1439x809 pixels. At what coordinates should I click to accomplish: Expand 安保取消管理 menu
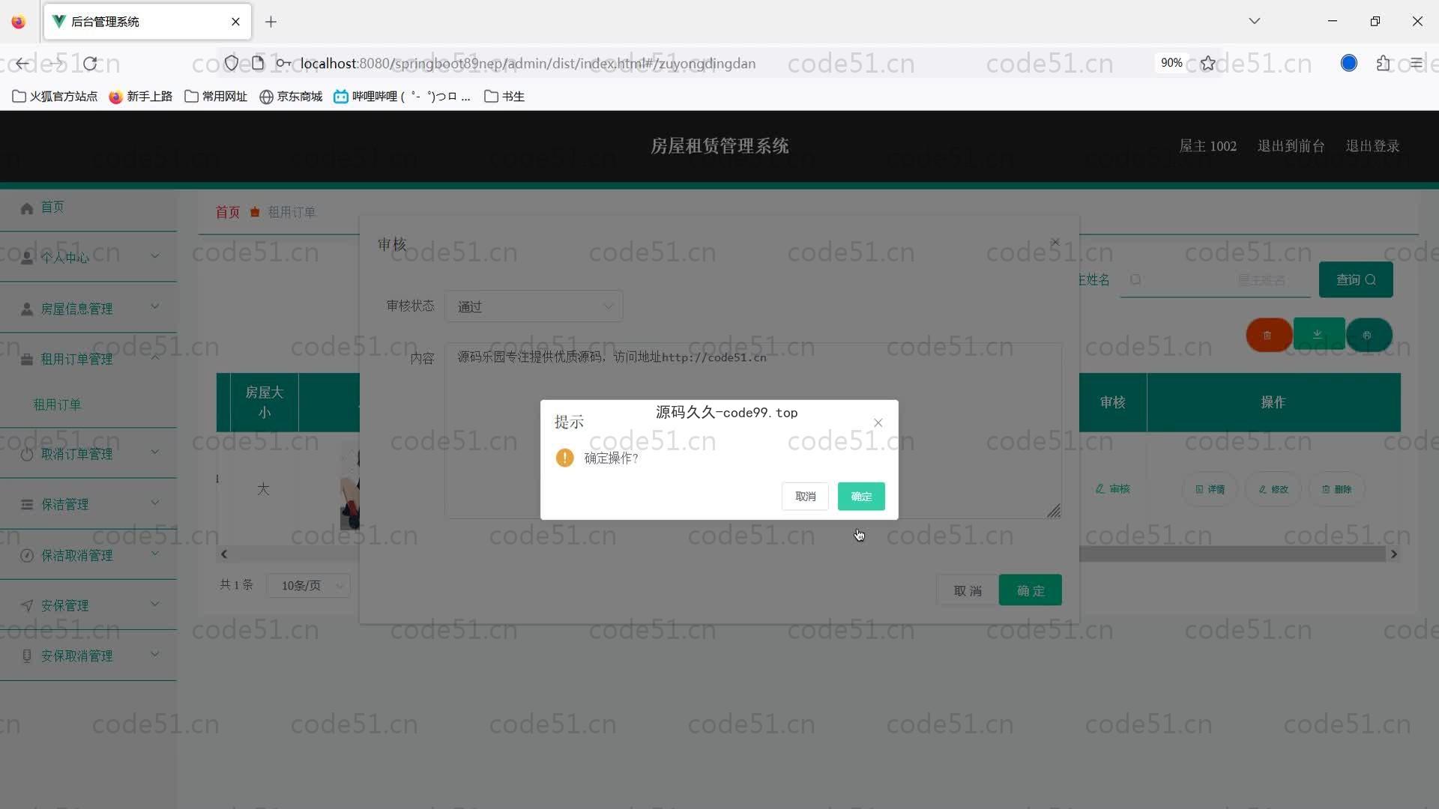click(x=88, y=655)
